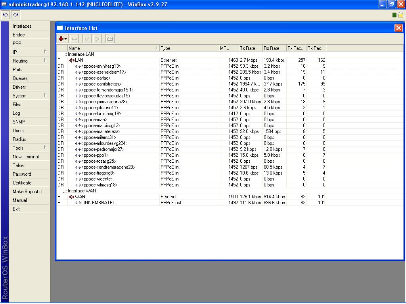Click the Enable checkmark toolbar button
Image resolution: width=406 pixels, height=304 pixels.
pos(87,39)
